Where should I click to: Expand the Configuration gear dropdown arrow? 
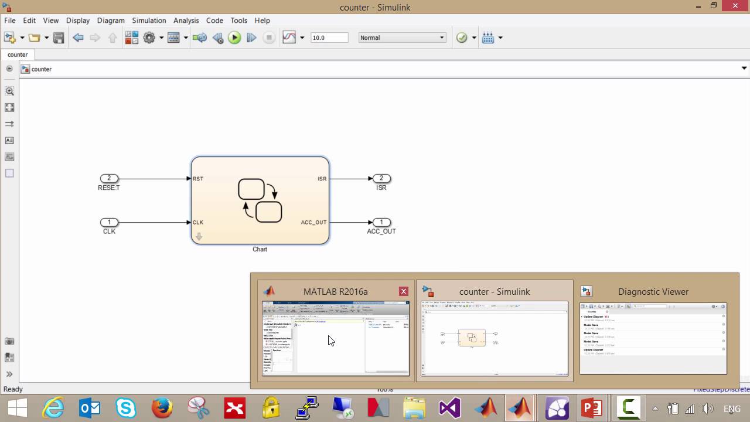click(x=161, y=38)
